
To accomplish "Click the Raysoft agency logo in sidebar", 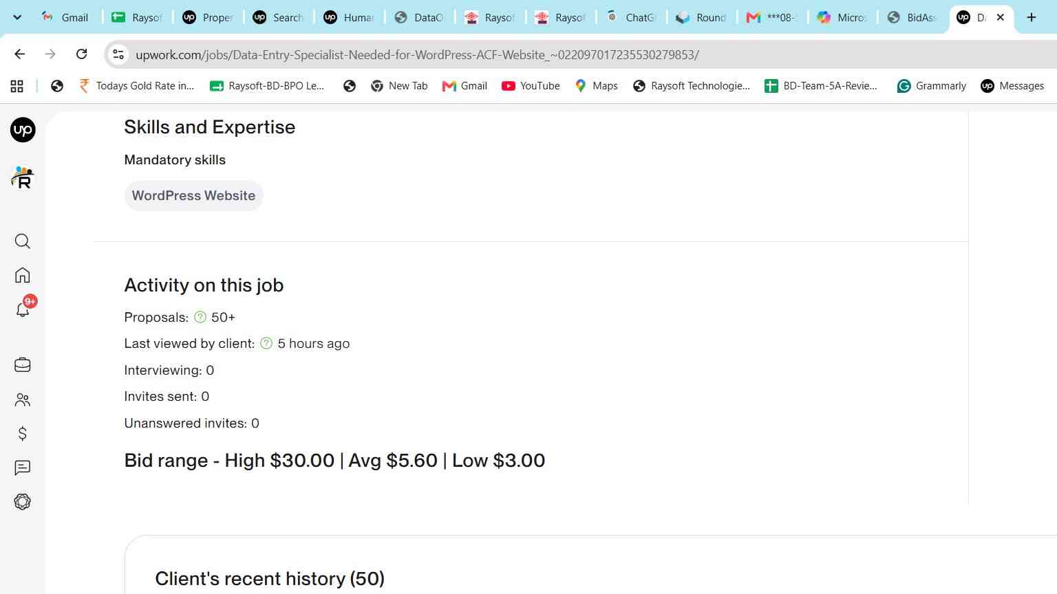I will coord(23,177).
